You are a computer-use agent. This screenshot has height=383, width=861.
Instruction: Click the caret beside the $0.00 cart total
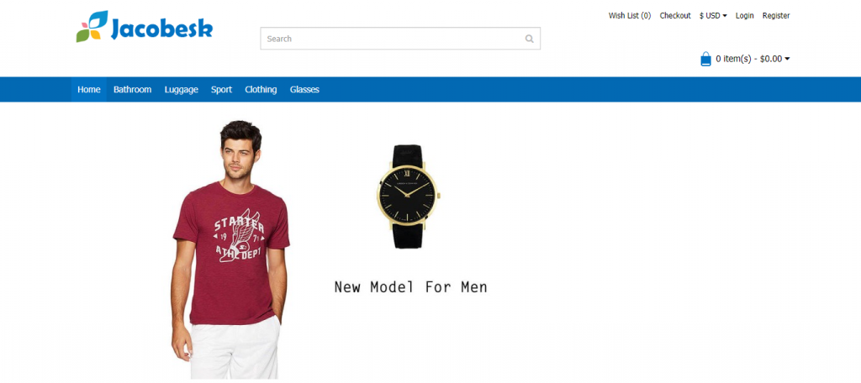pos(787,60)
